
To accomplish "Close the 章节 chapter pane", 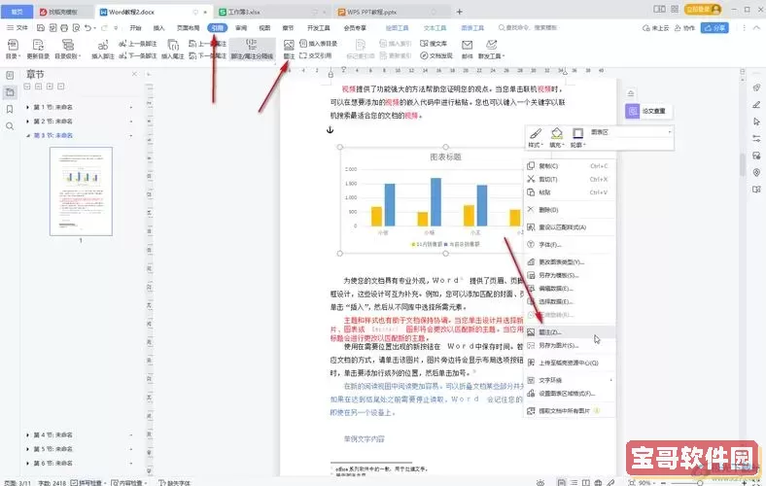I will coord(134,74).
